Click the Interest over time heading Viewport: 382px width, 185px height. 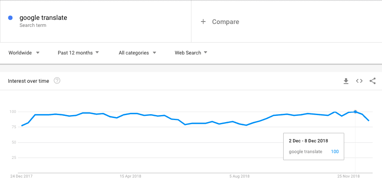(29, 81)
